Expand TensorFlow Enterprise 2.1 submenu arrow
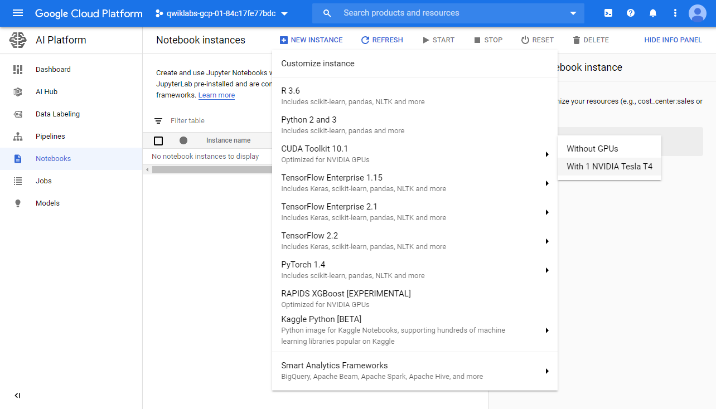This screenshot has height=409, width=716. [547, 212]
